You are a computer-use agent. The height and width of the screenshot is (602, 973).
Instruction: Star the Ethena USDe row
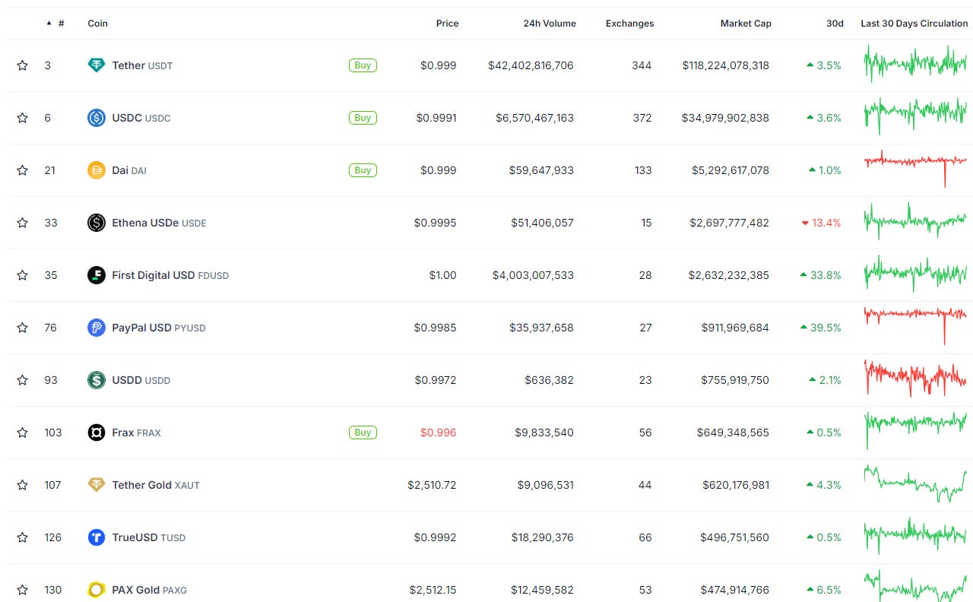pyautogui.click(x=22, y=223)
